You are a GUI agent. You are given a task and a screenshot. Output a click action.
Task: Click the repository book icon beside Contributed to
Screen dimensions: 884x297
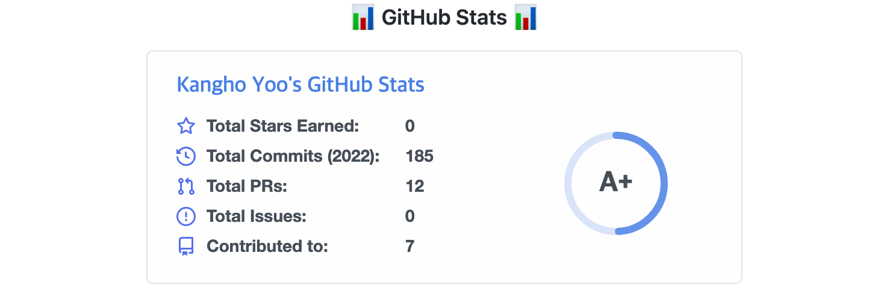[185, 246]
